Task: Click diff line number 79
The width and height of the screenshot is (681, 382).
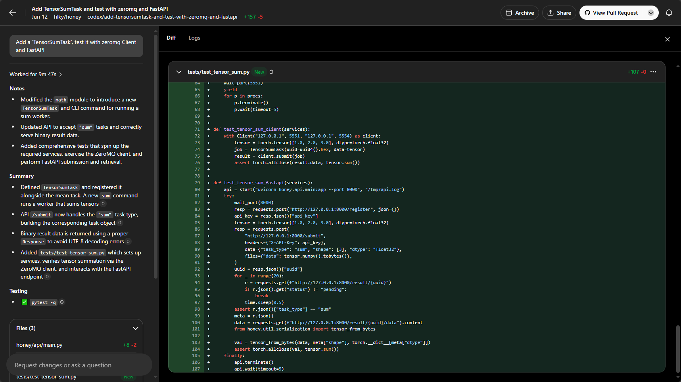Action: tap(197, 183)
